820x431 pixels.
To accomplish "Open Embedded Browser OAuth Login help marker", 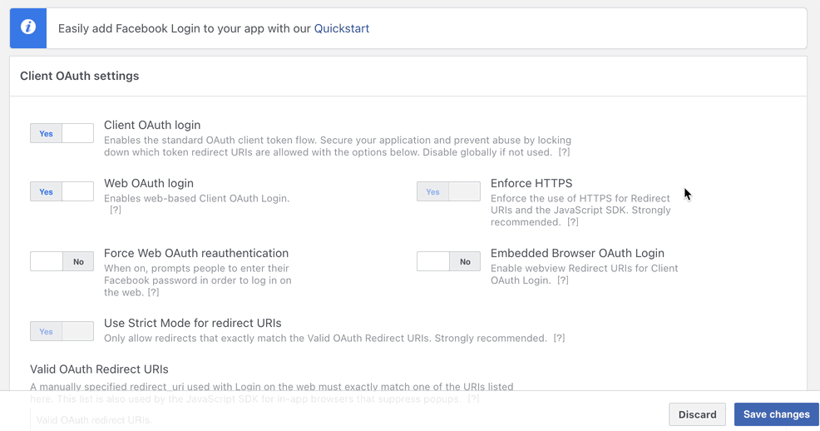I will coord(563,280).
